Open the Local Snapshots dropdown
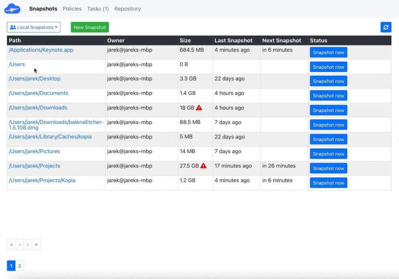Screen dimensions: 399x279 34,27
